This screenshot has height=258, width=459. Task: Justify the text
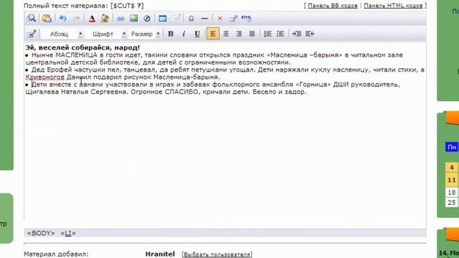click(x=252, y=34)
